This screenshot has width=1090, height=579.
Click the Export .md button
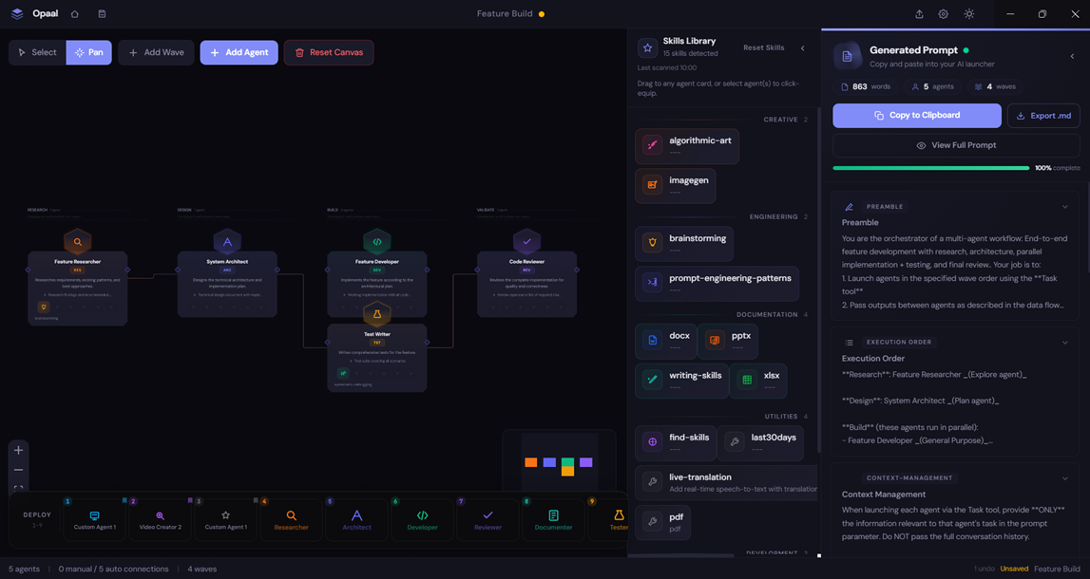click(1043, 116)
